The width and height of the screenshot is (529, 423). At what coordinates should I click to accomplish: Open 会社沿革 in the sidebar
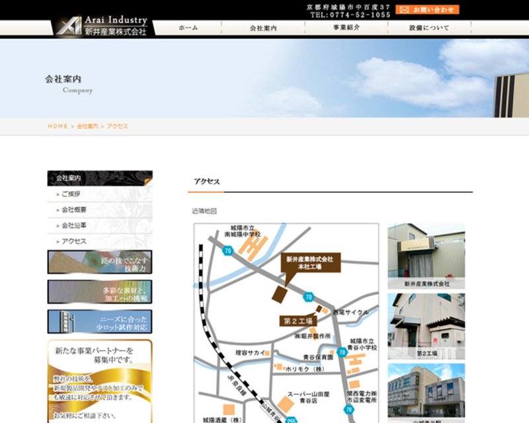pyautogui.click(x=74, y=226)
